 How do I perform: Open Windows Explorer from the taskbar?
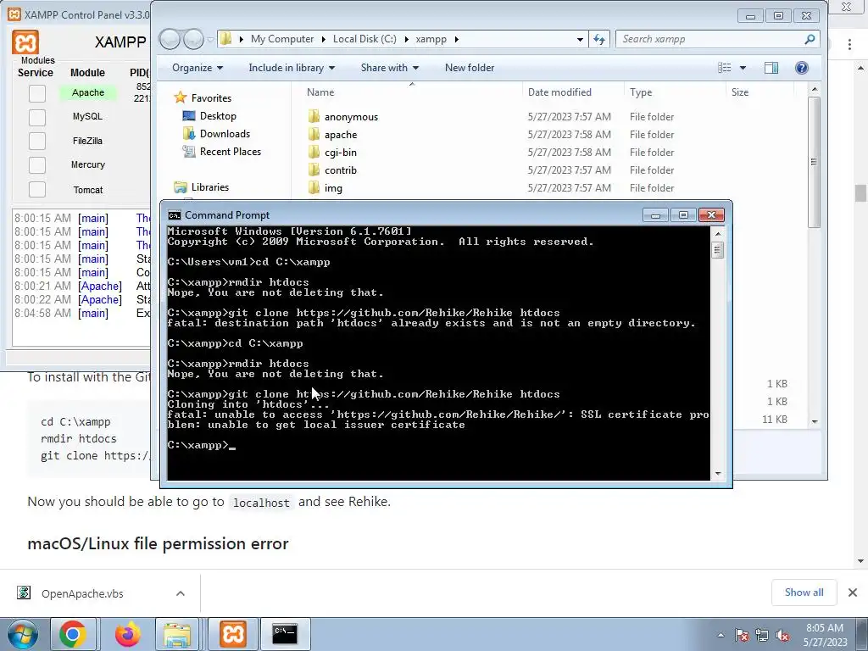[x=177, y=634]
